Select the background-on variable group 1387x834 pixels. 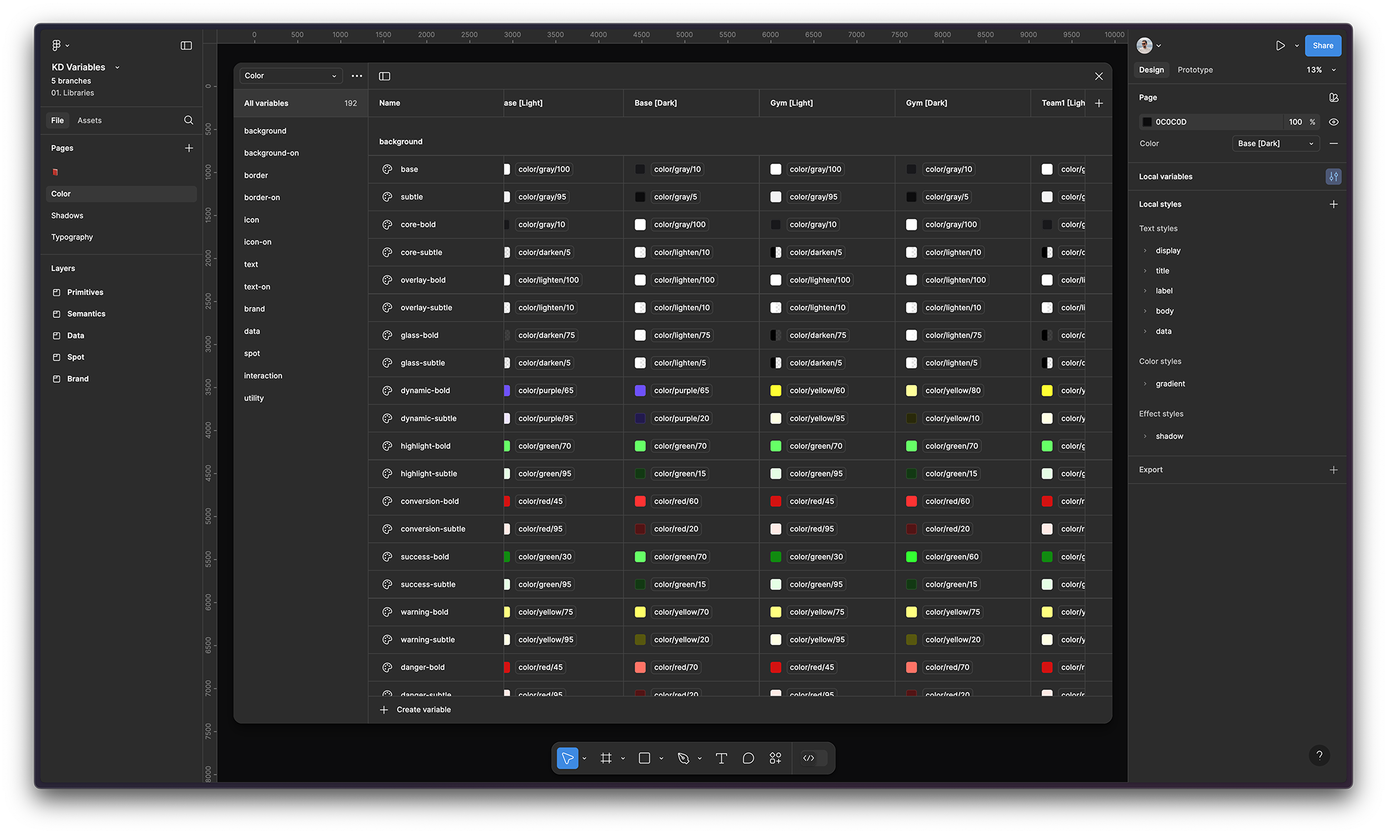271,153
